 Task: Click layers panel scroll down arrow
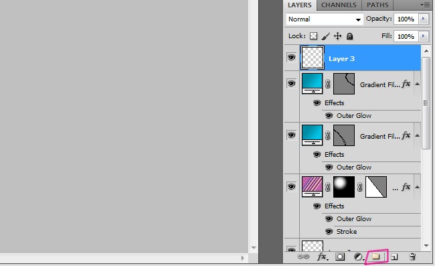tap(426, 246)
